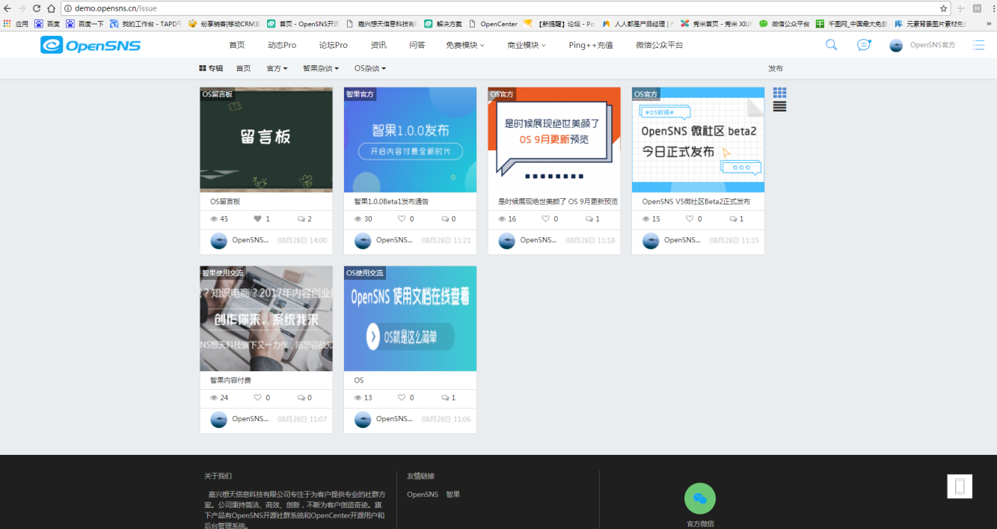Like the OpenSNS V5微社区Beta2 post heart
This screenshot has height=529, width=997.
690,219
